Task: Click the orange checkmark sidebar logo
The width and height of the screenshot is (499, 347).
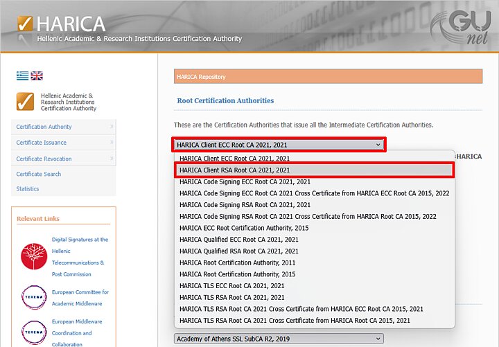Action: click(25, 102)
